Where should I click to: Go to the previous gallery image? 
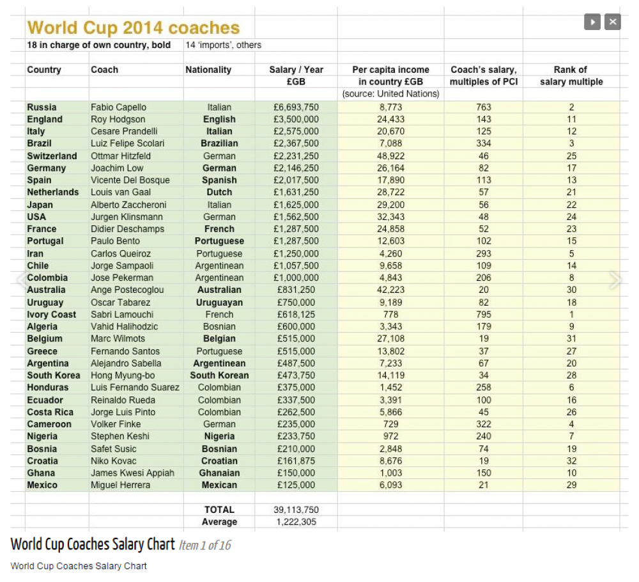[x=22, y=279]
